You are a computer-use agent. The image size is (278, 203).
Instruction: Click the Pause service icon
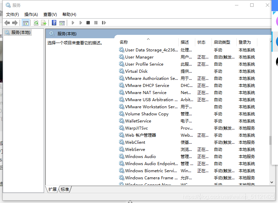(x=96, y=23)
